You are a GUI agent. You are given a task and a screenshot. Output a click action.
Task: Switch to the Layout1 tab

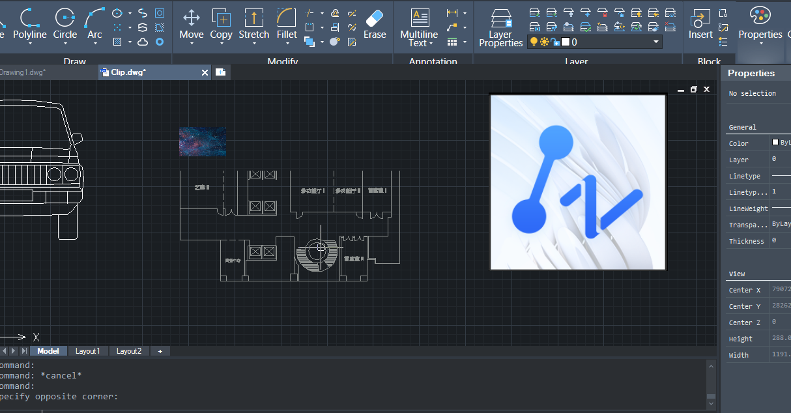(x=88, y=351)
